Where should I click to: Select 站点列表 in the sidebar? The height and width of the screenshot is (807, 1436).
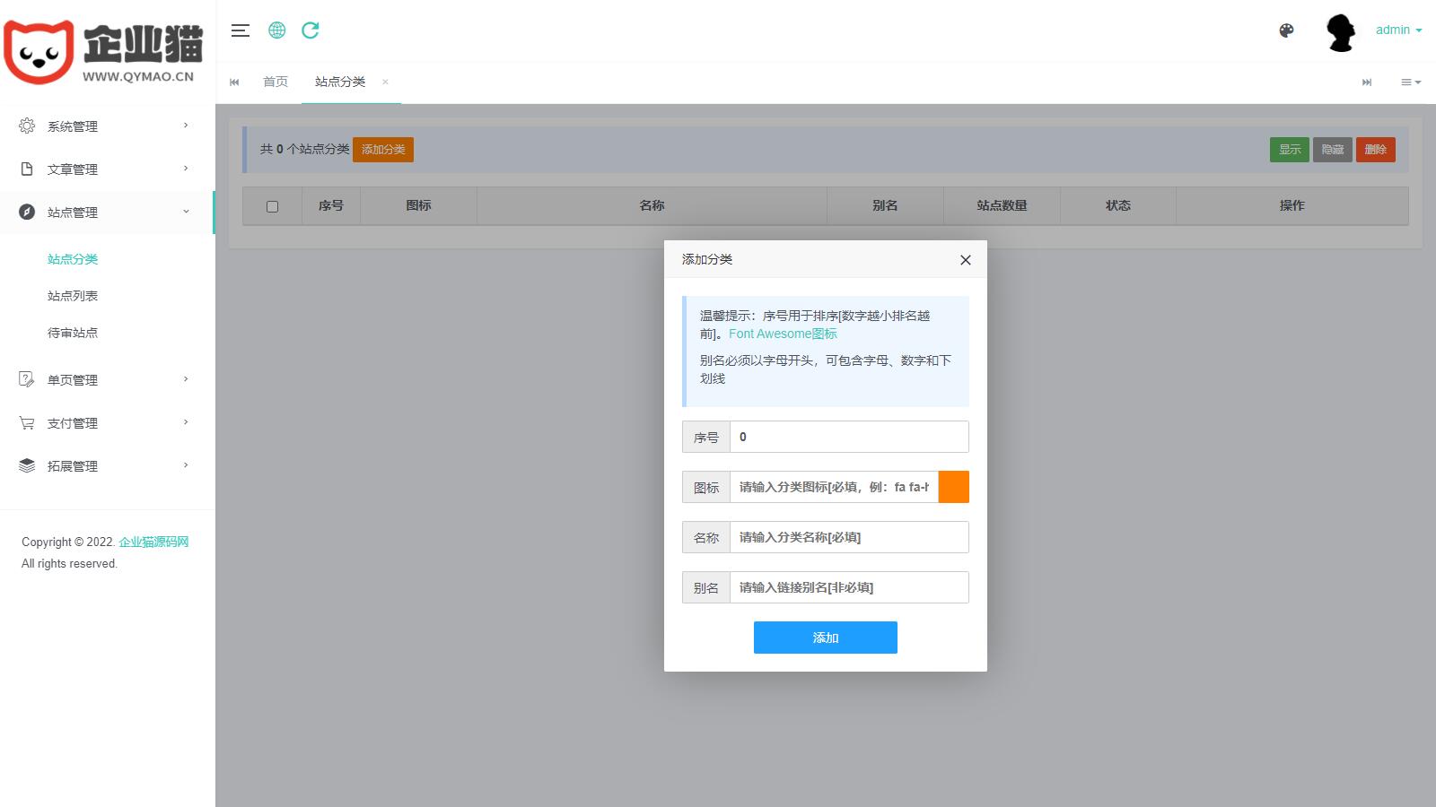(73, 296)
